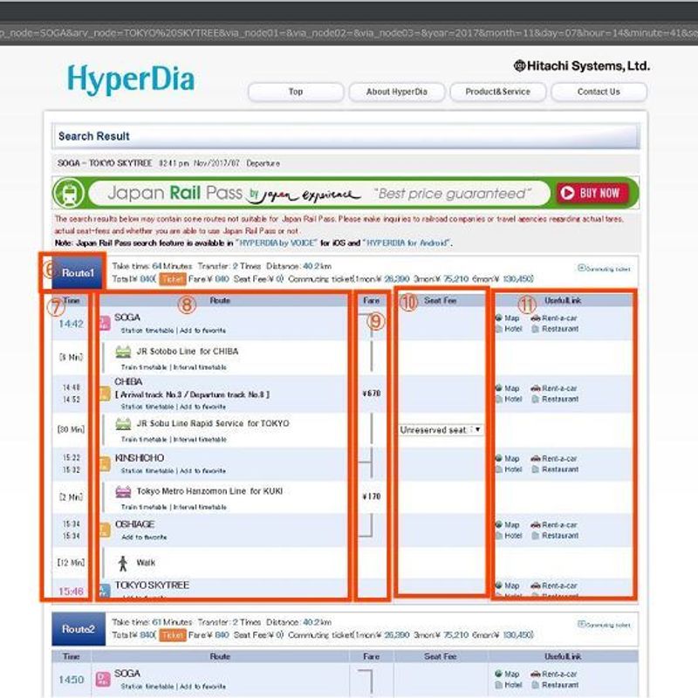This screenshot has width=698, height=698.
Task: Click the orange Ticket button in Route2
Action: tap(173, 635)
